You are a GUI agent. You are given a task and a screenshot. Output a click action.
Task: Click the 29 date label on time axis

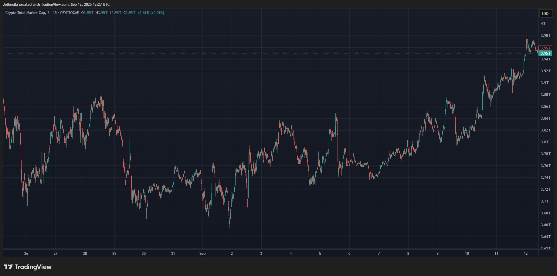click(x=114, y=254)
